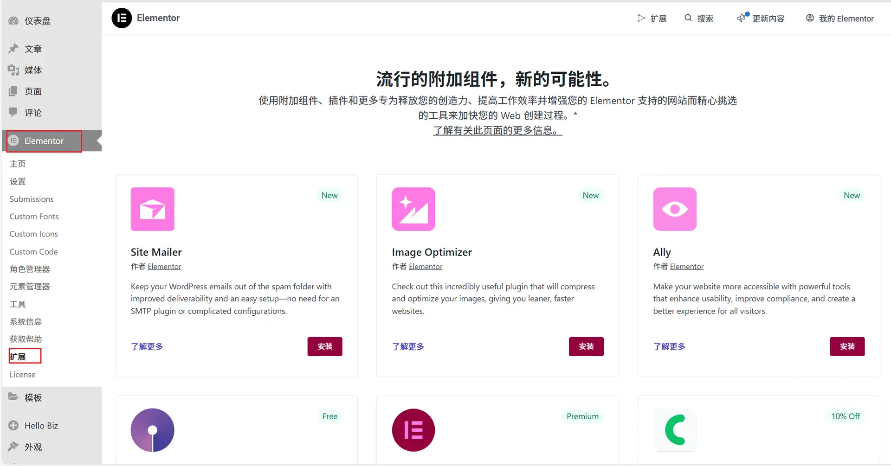Click the 搜索 label in the top bar
Screen dimensions: 891x466
(705, 19)
